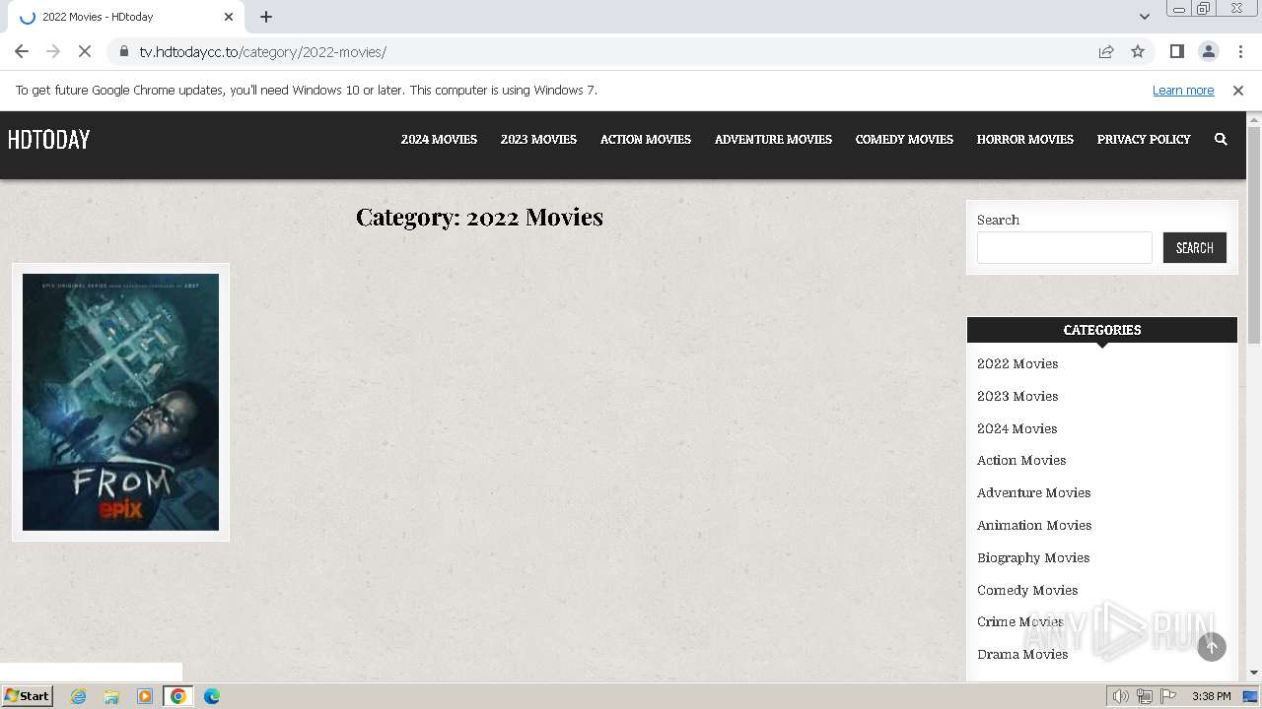Viewport: 1262px width, 709px height.
Task: Open the Chrome profile avatar
Action: click(1208, 51)
